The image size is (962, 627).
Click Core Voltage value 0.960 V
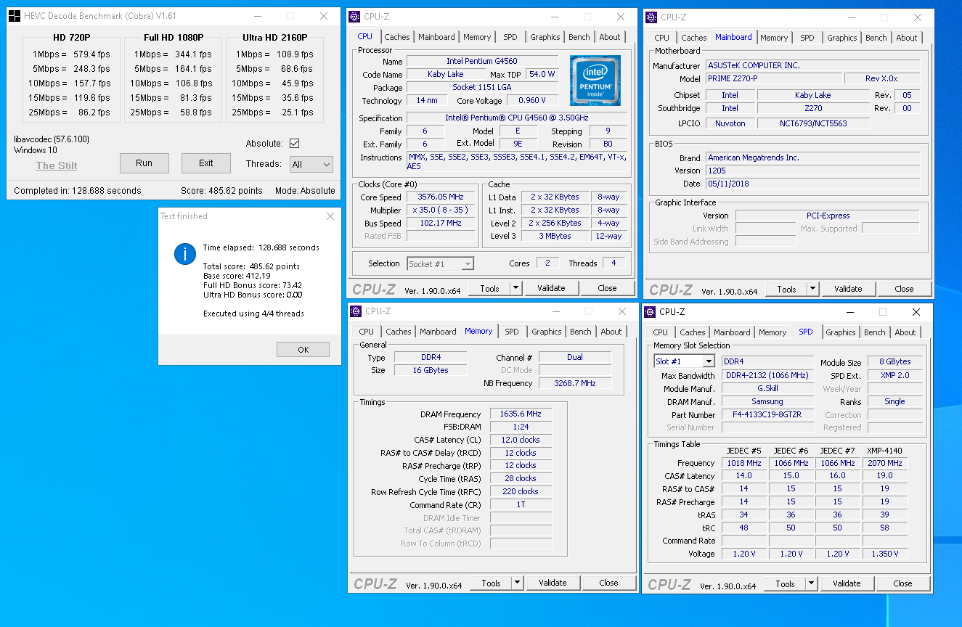[533, 101]
